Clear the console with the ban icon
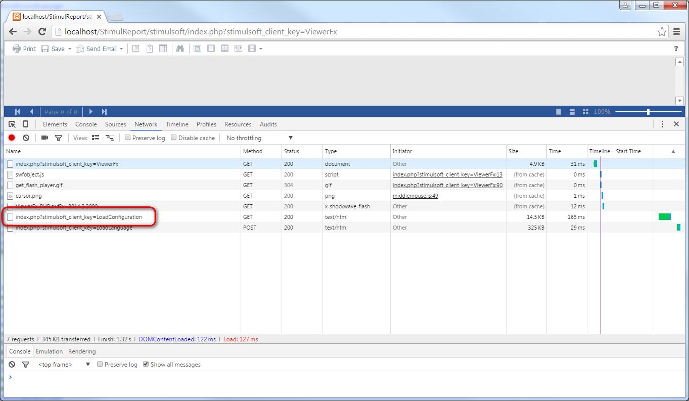Screen dimensions: 689x401 click(x=12, y=364)
